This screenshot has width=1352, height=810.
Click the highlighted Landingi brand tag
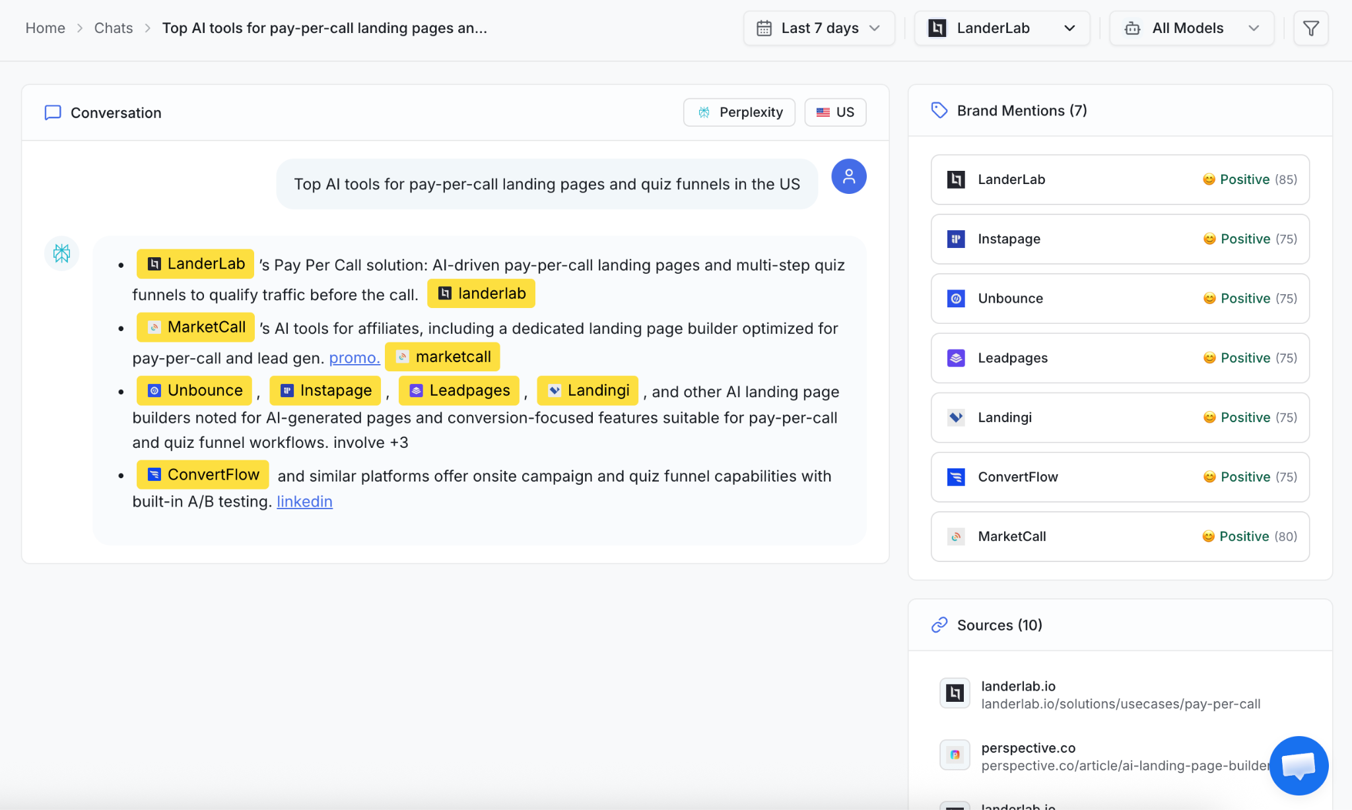pyautogui.click(x=588, y=390)
